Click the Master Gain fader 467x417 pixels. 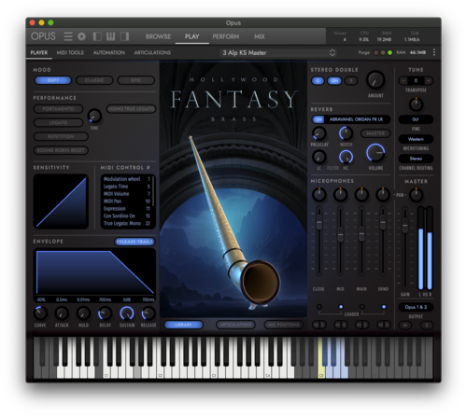[x=404, y=226]
